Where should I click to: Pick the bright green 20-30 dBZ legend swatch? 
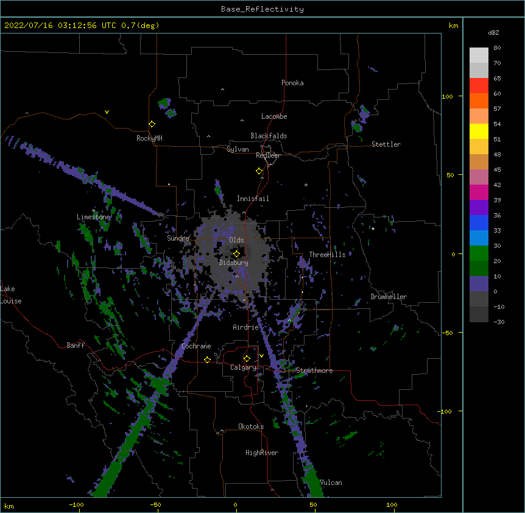click(x=479, y=253)
